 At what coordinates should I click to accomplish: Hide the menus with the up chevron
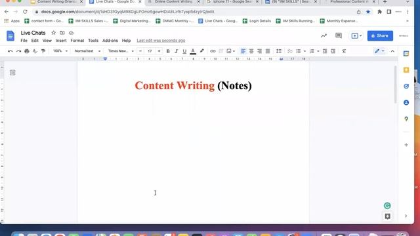(x=392, y=51)
